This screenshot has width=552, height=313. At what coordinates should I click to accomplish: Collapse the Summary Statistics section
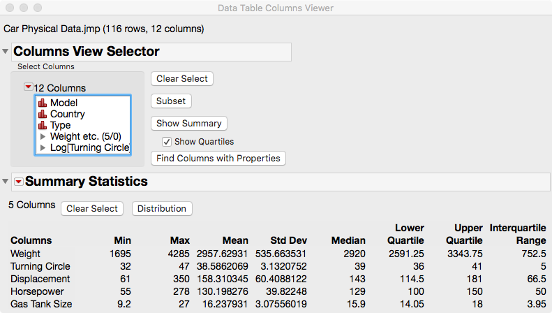[6, 182]
